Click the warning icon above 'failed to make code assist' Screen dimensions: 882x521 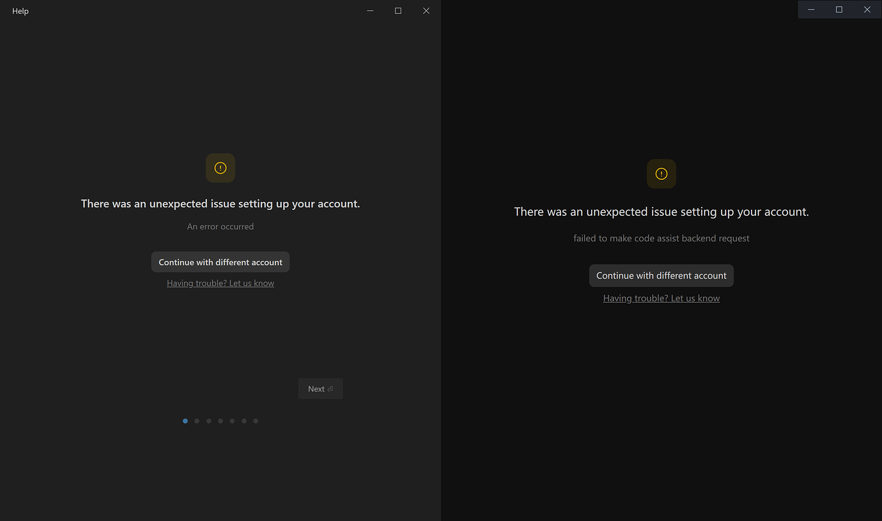pyautogui.click(x=661, y=174)
